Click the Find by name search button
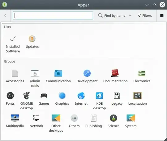 (x=112, y=16)
